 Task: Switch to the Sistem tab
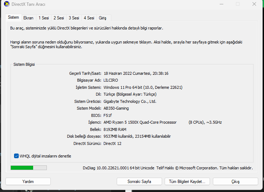click(13, 18)
